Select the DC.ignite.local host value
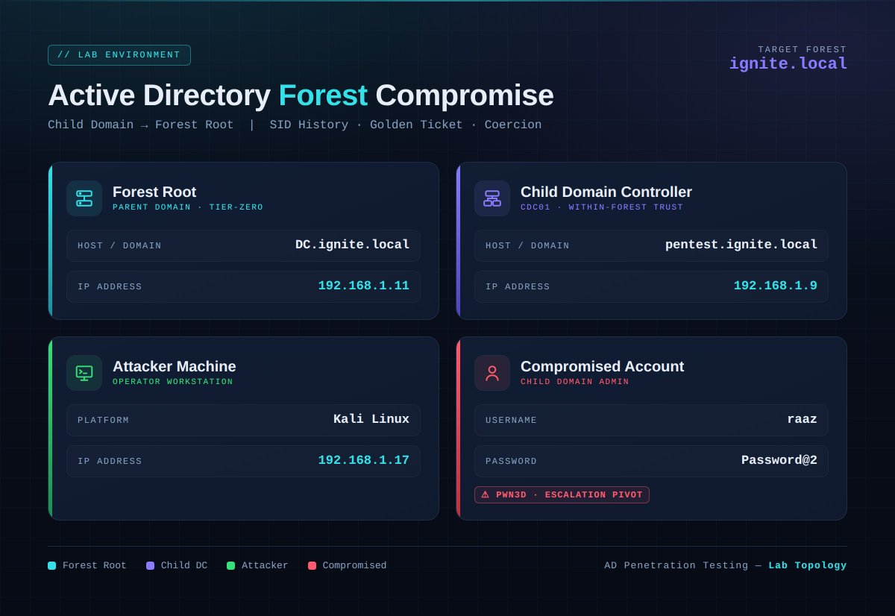This screenshot has width=895, height=616. point(352,245)
